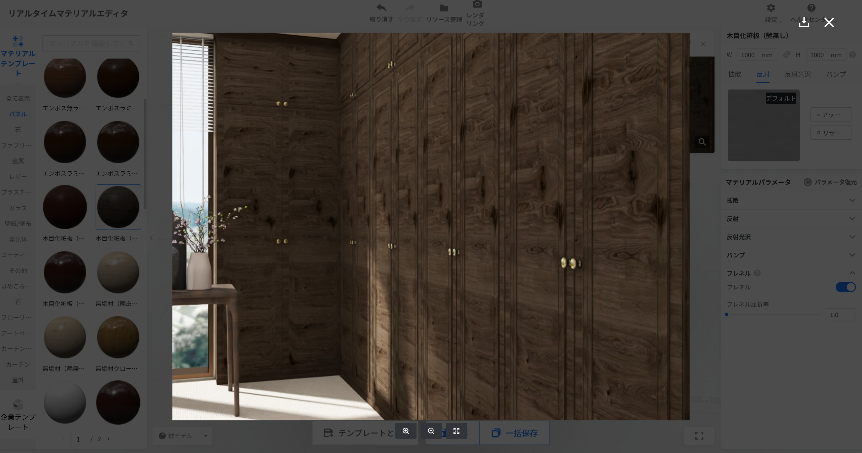Screen dimensions: 862x453
Task: Collapse the material library panel arrow
Action: (x=151, y=238)
